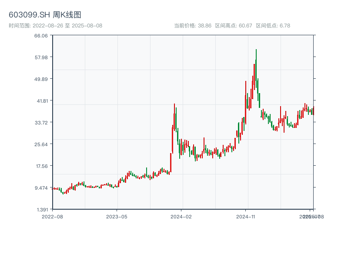The image size is (348, 261).
Task: Click the y-axis value 33.72
Action: (x=41, y=123)
